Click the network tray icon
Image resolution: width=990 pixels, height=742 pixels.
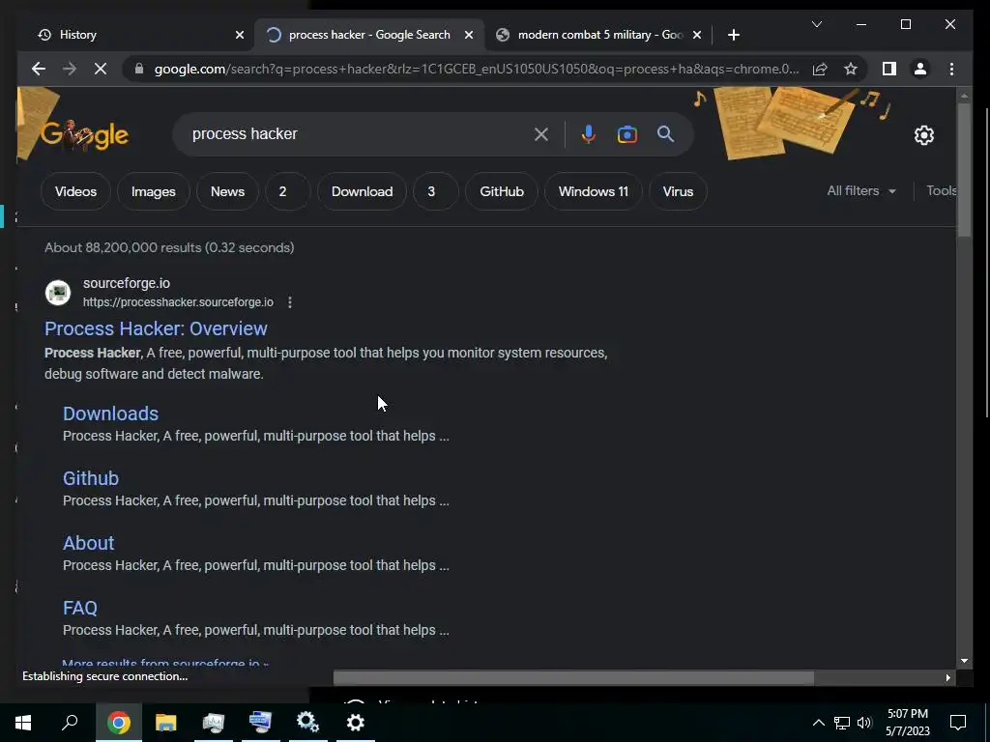[x=842, y=723]
